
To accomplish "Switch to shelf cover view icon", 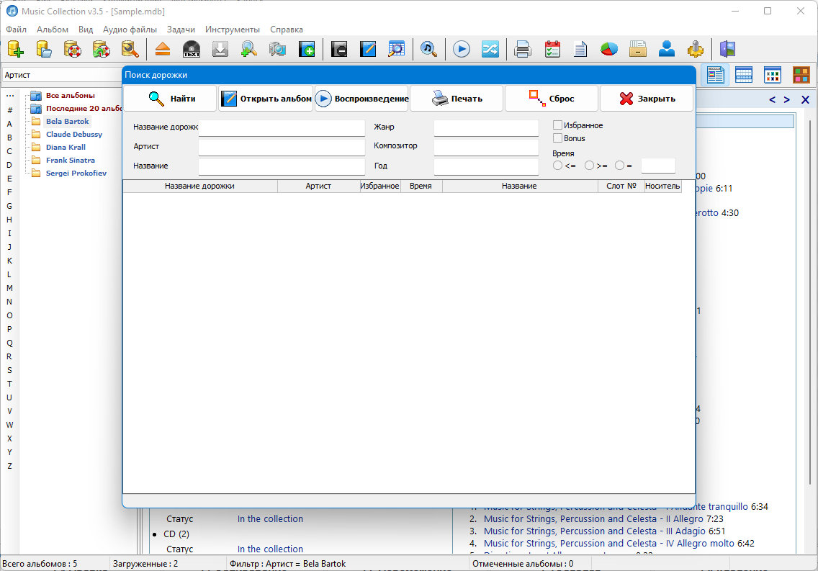I will click(x=801, y=75).
